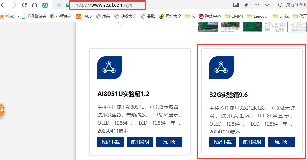Click the AI8051U实验箱1.2 heading
The height and width of the screenshot is (160, 307).
pos(123,94)
